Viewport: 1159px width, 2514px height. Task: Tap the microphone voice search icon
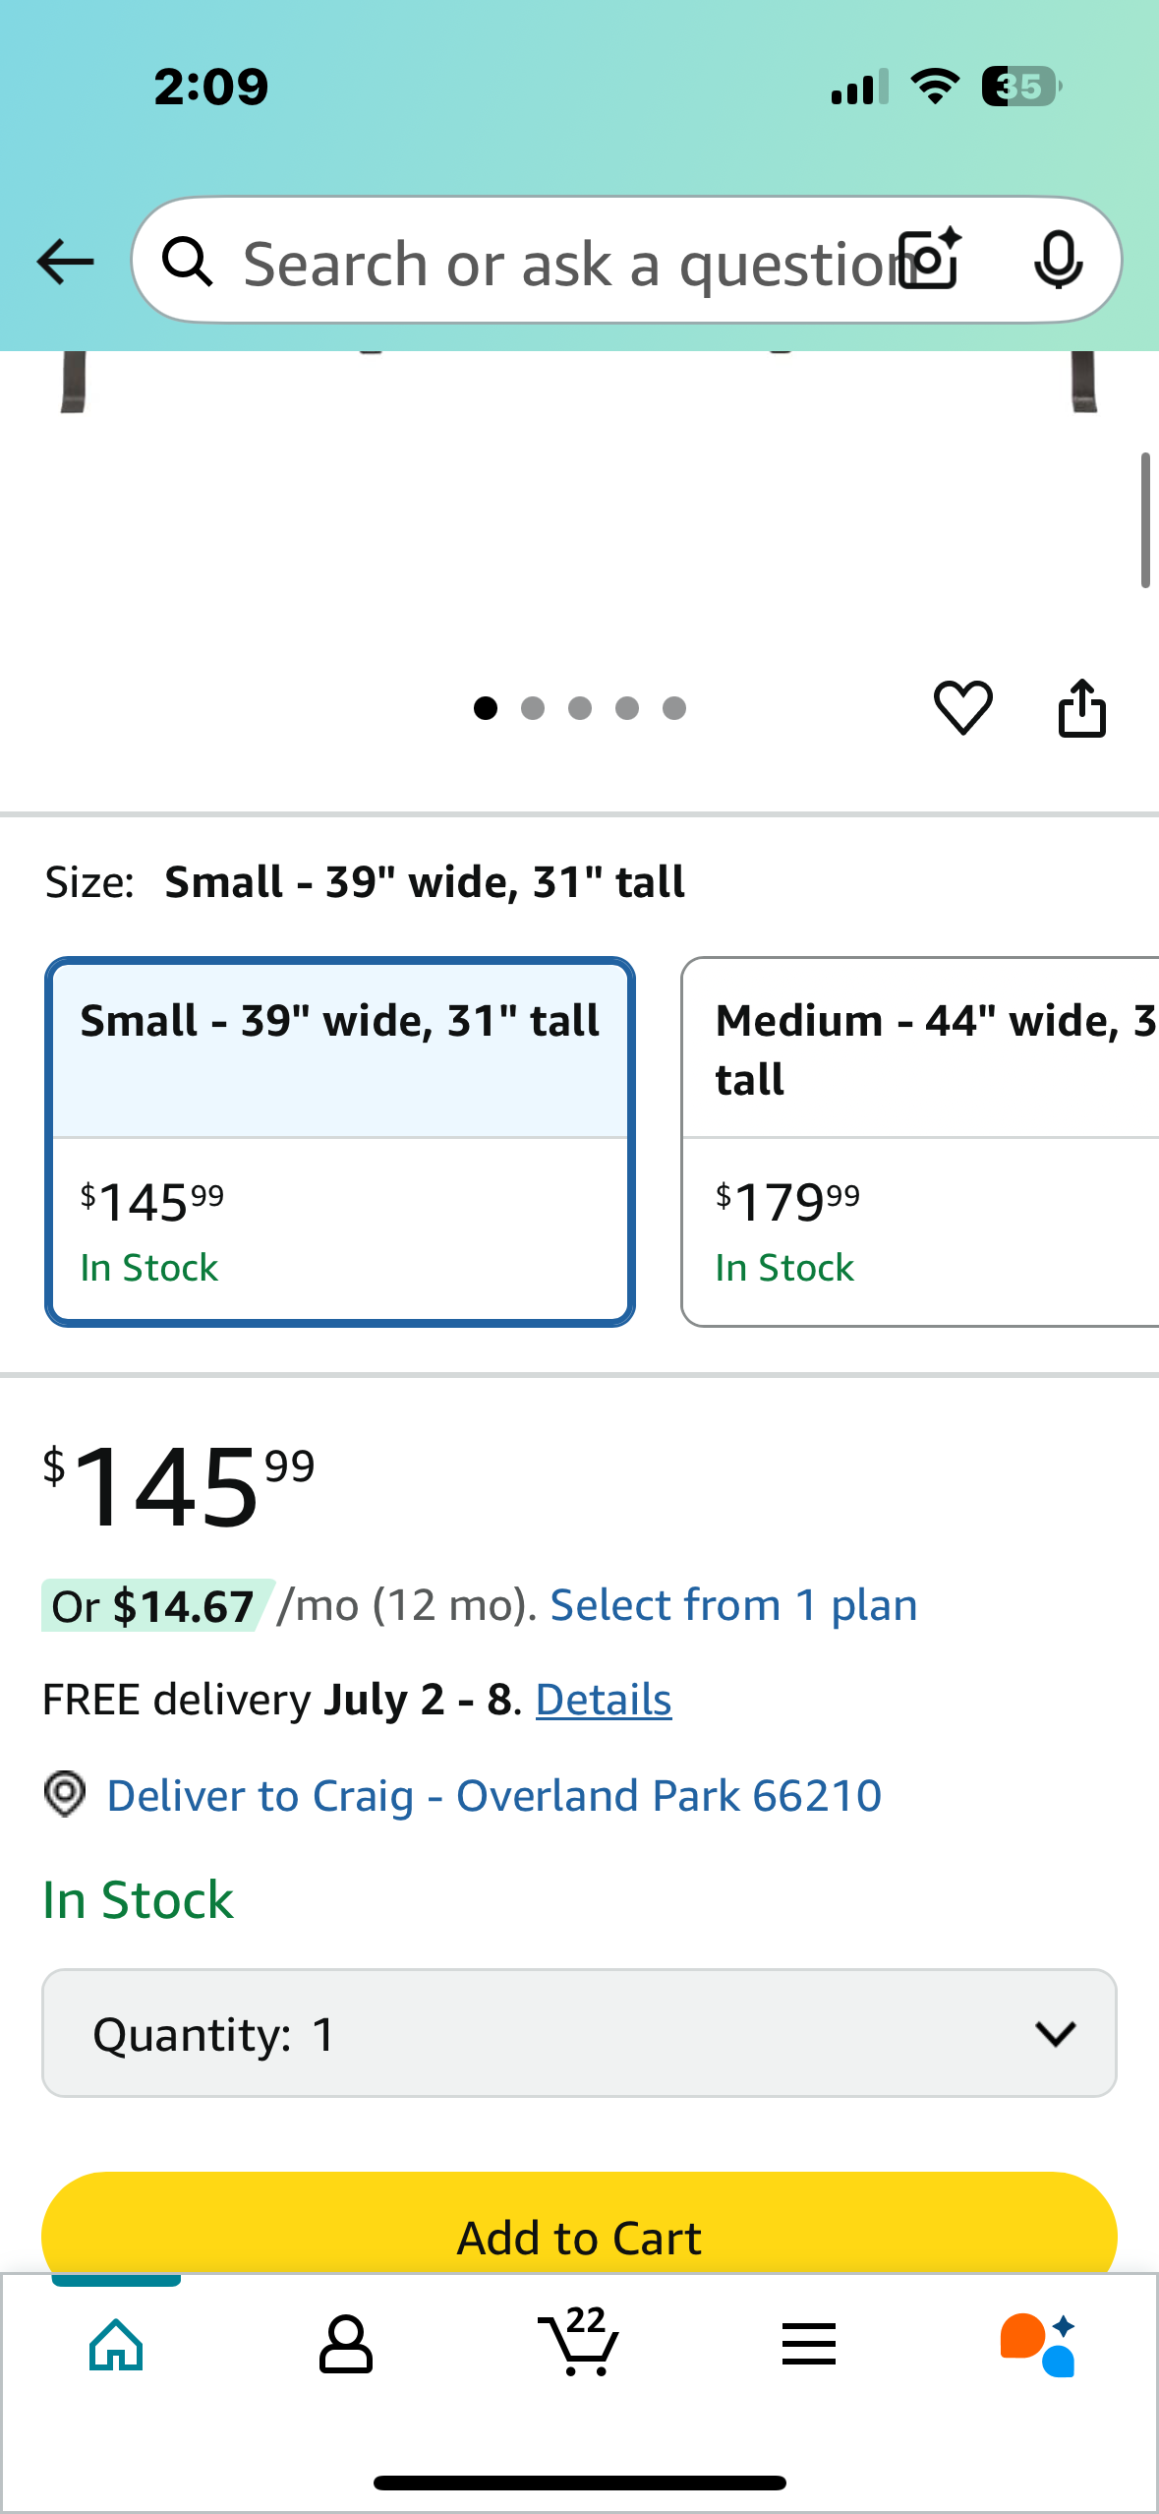[1059, 261]
